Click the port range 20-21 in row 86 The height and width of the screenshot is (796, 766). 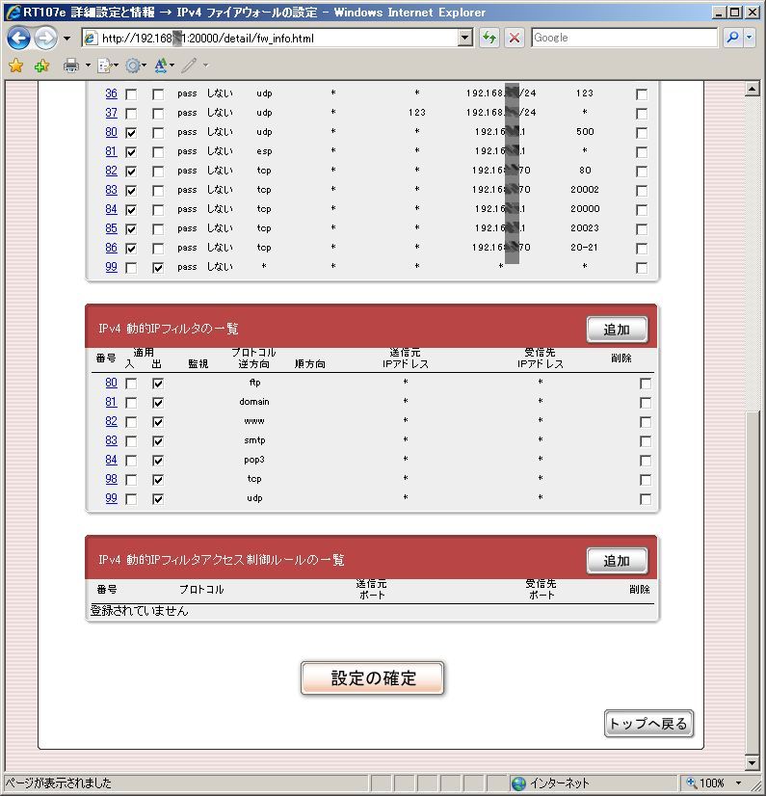tap(584, 248)
